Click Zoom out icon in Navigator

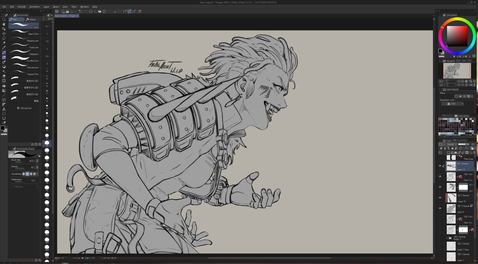[x=459, y=81]
